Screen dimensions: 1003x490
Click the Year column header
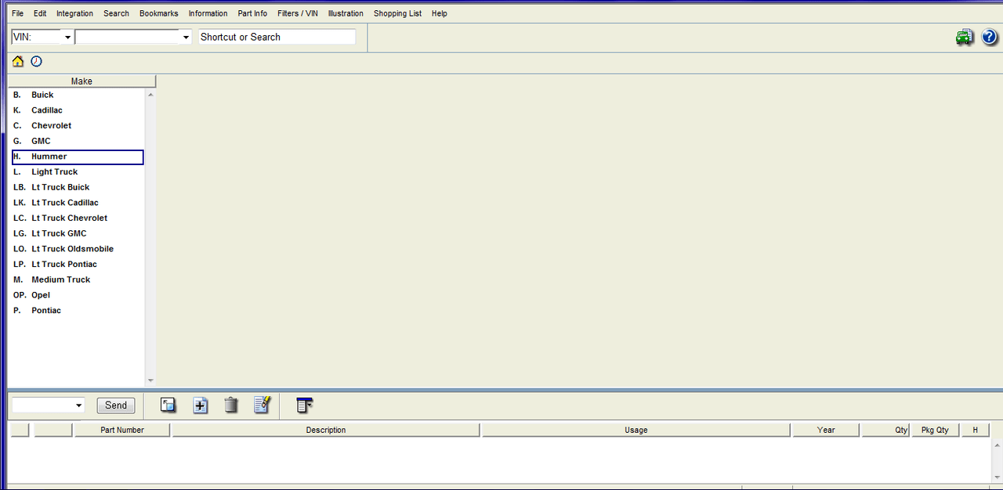[826, 430]
